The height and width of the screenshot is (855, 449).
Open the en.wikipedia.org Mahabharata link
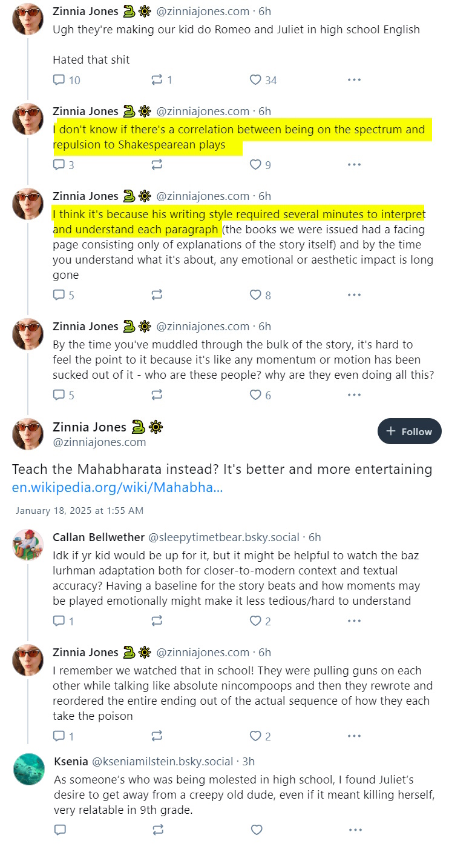coord(117,487)
